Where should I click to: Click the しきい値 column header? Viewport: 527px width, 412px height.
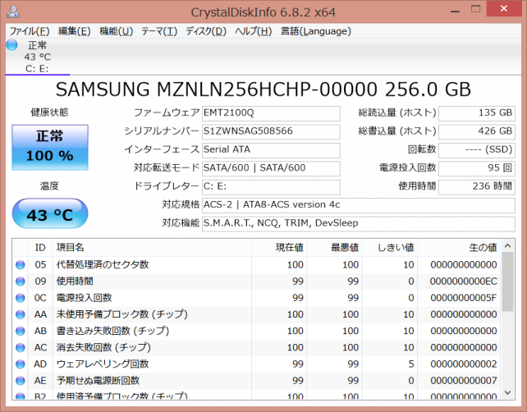[390, 248]
